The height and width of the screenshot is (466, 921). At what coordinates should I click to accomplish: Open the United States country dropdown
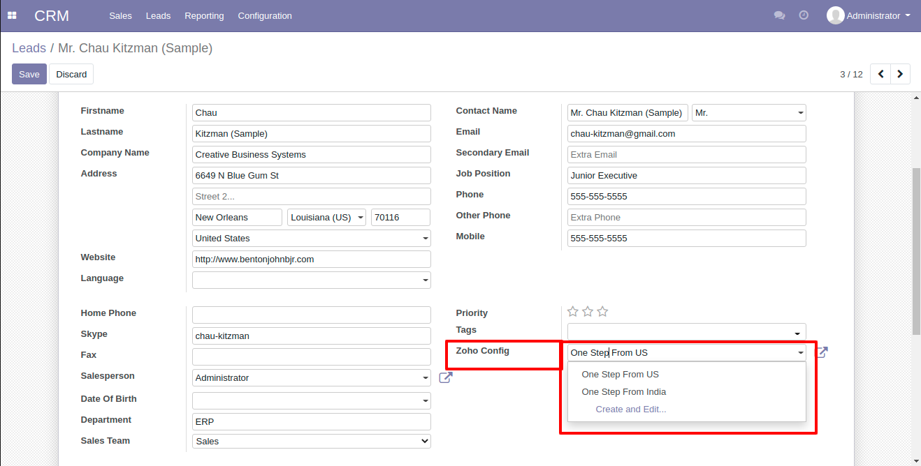[312, 238]
